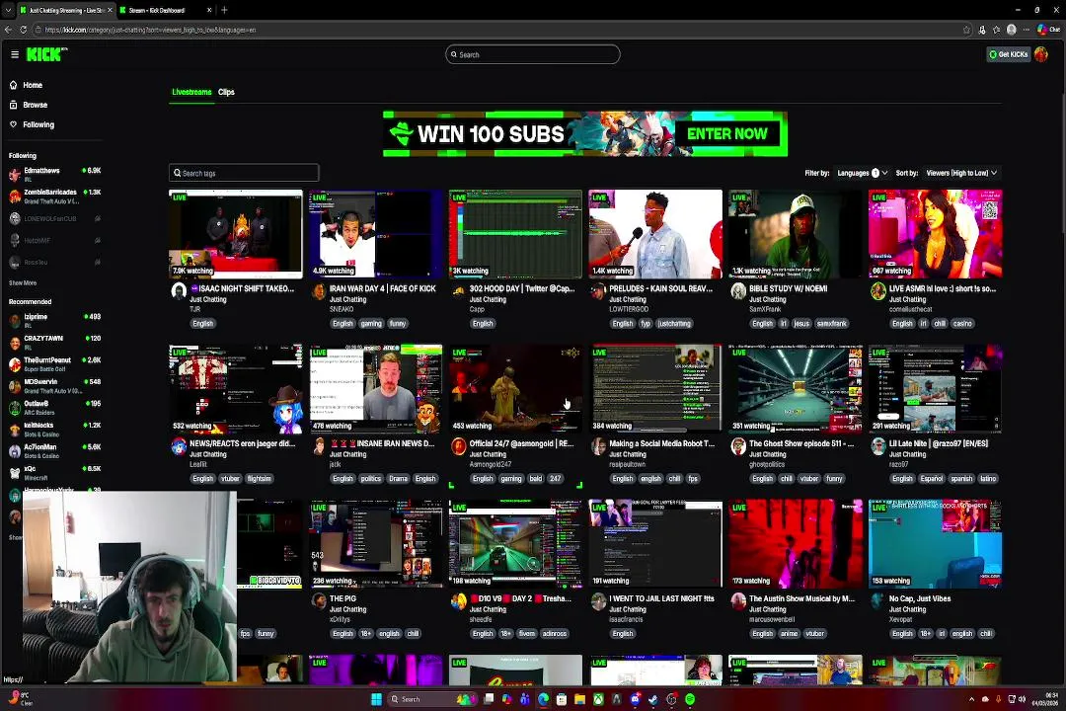Open Discord from taskbar

(635, 699)
